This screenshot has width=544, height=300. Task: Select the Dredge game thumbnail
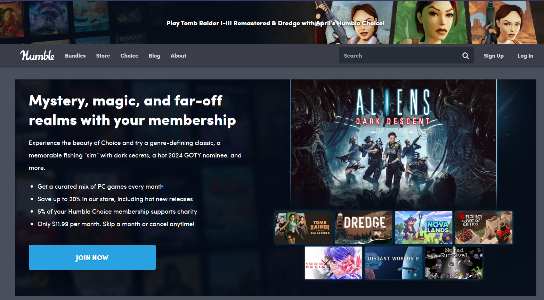(x=364, y=228)
